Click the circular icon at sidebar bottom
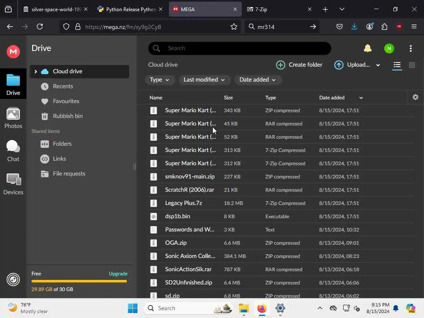Viewport: 424px width, 318px height. [x=13, y=279]
